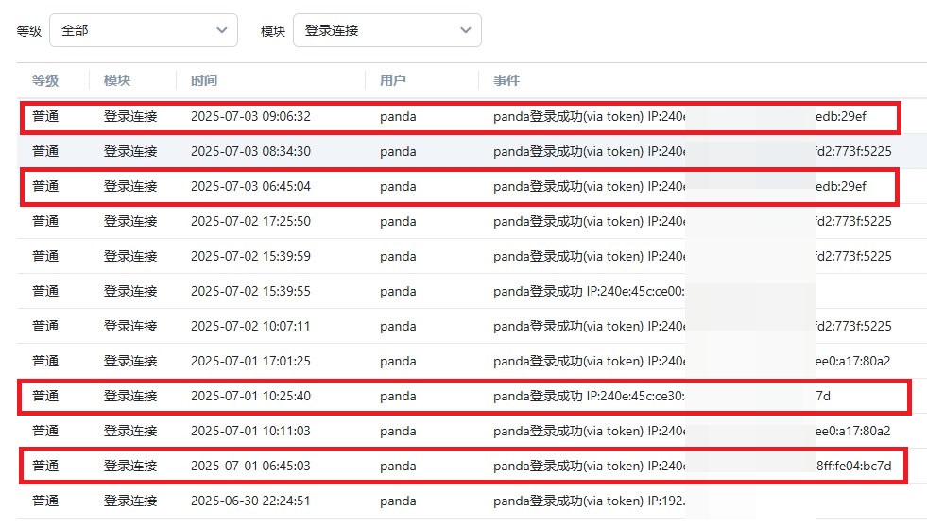
Task: Select the timestamp 2025-07-02 17:25:50
Action: 250,221
